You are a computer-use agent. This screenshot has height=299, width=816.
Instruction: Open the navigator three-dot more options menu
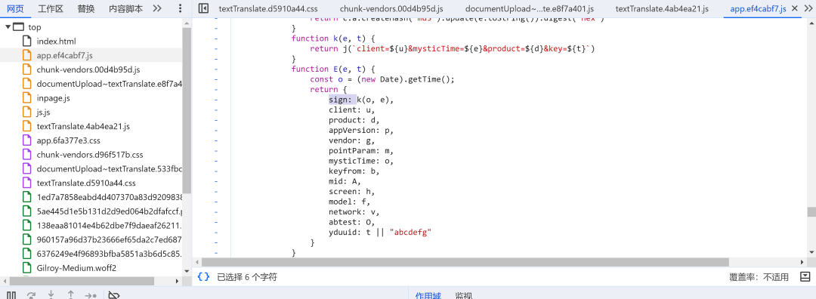coord(180,8)
